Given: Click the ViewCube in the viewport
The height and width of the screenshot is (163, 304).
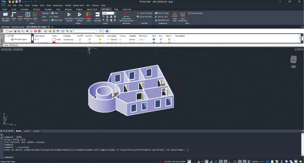Looking at the screenshot, I should pos(293,59).
